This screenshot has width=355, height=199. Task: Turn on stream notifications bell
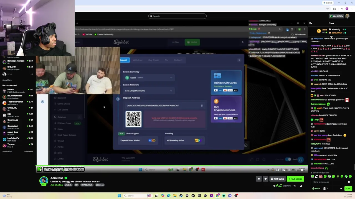click(259, 179)
